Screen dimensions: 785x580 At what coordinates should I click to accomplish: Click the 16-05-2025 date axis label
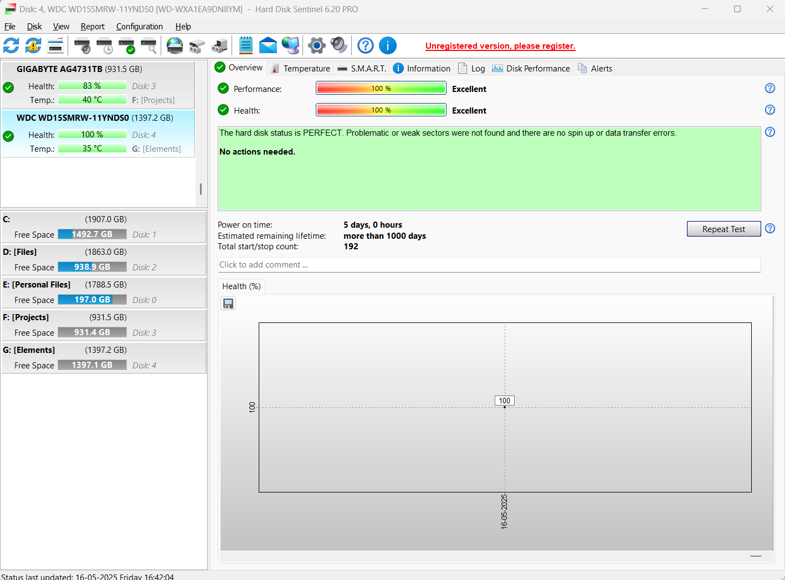(x=504, y=511)
